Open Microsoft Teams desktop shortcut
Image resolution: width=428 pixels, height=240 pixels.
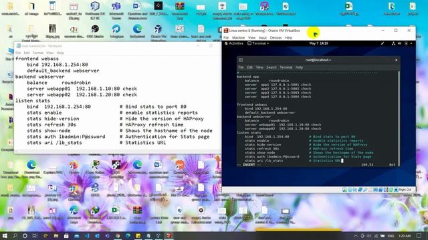116,11
